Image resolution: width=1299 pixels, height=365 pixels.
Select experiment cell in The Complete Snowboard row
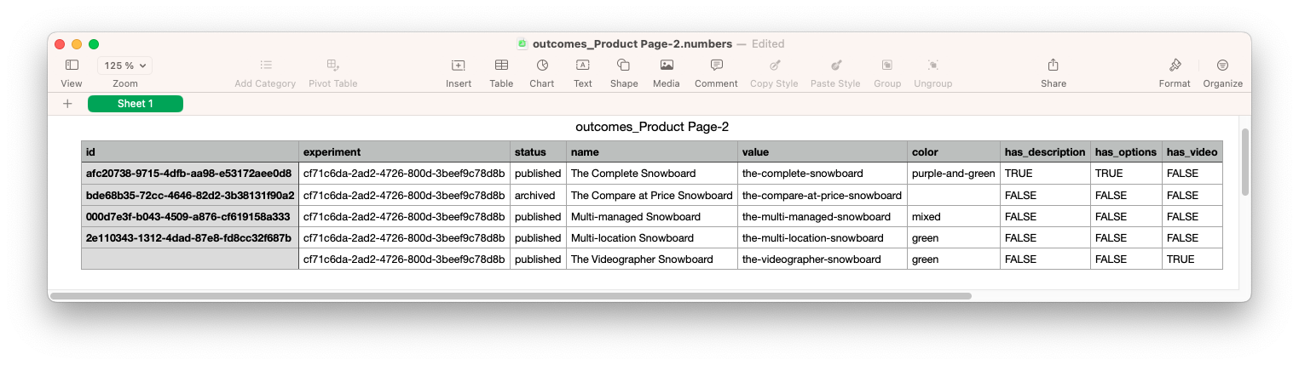(x=405, y=174)
